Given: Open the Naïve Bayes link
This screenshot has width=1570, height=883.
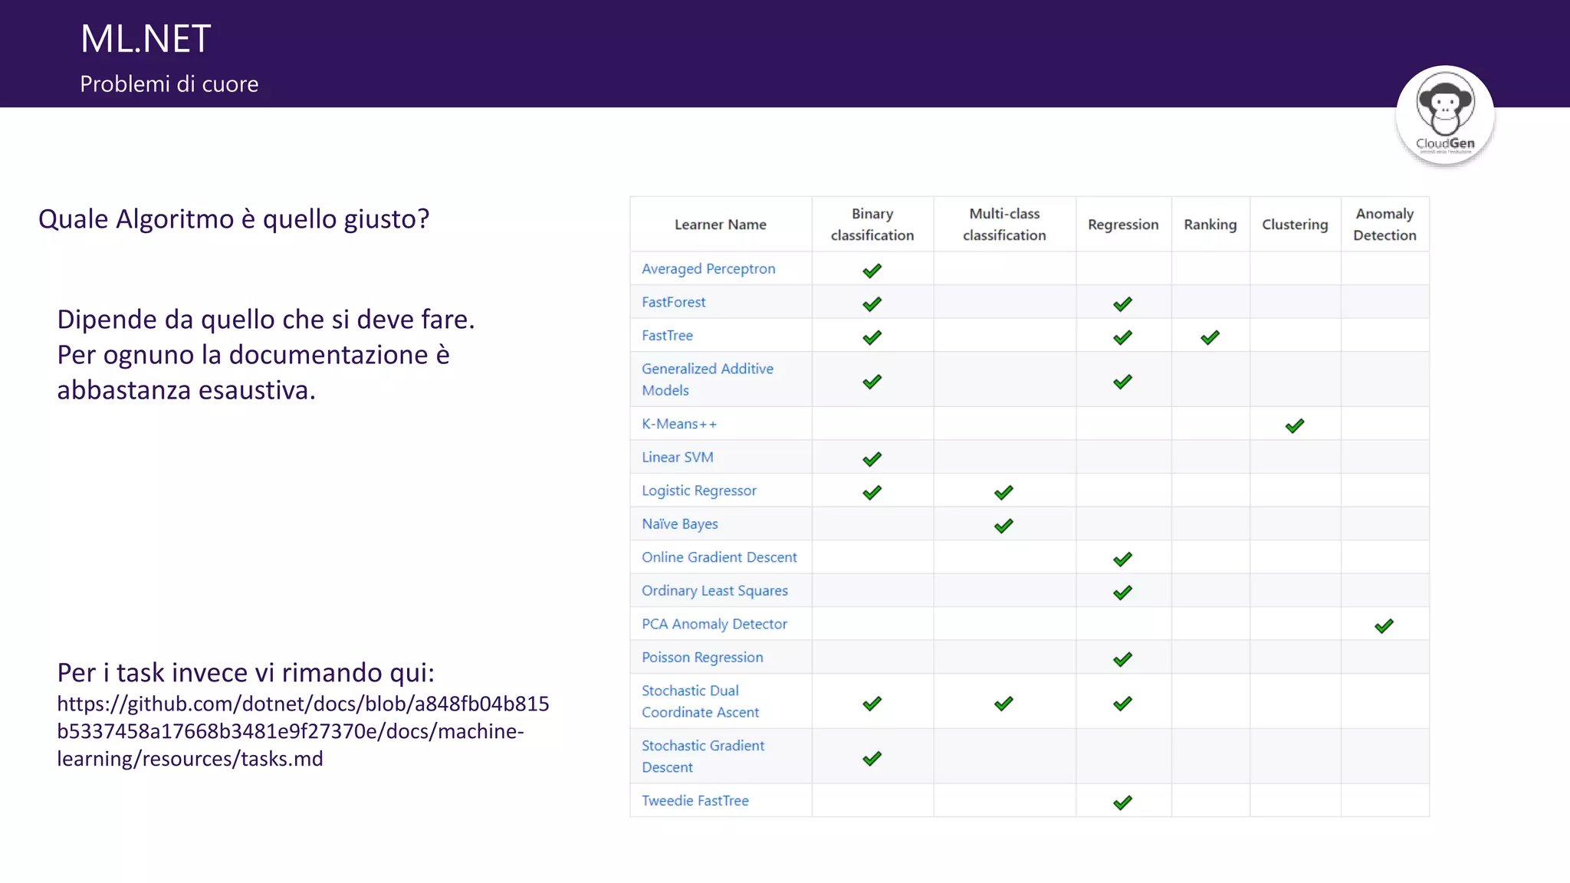Looking at the screenshot, I should coord(679,524).
